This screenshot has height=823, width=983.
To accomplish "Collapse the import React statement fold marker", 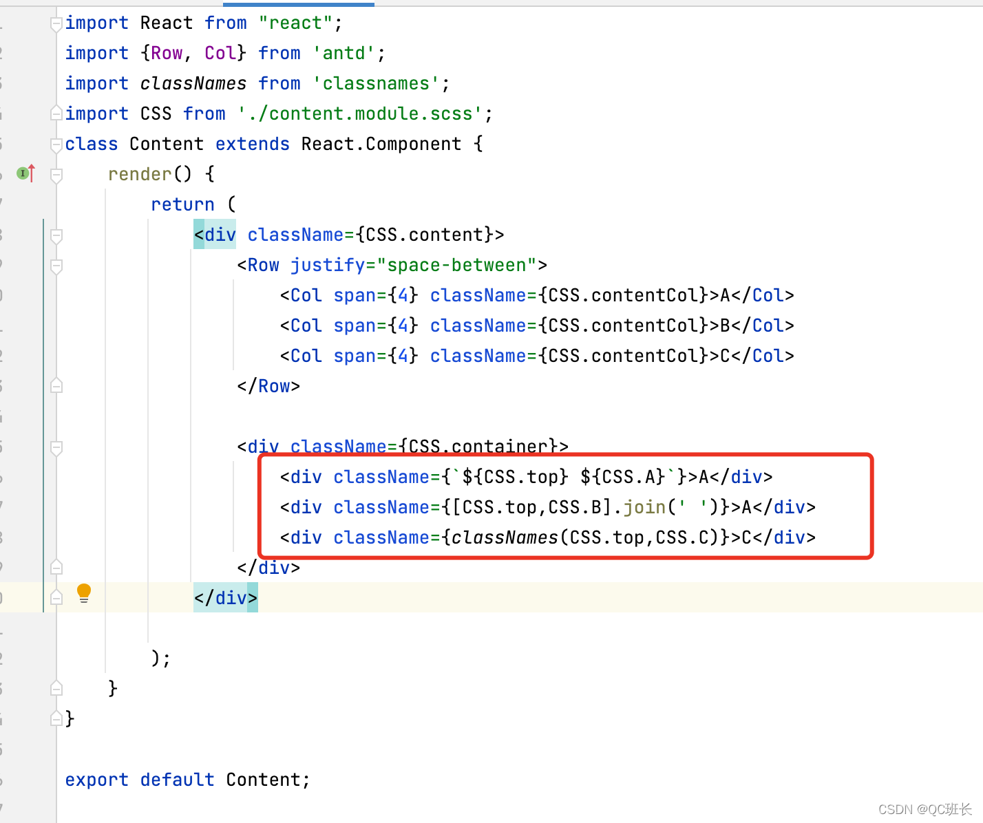I will tap(56, 23).
